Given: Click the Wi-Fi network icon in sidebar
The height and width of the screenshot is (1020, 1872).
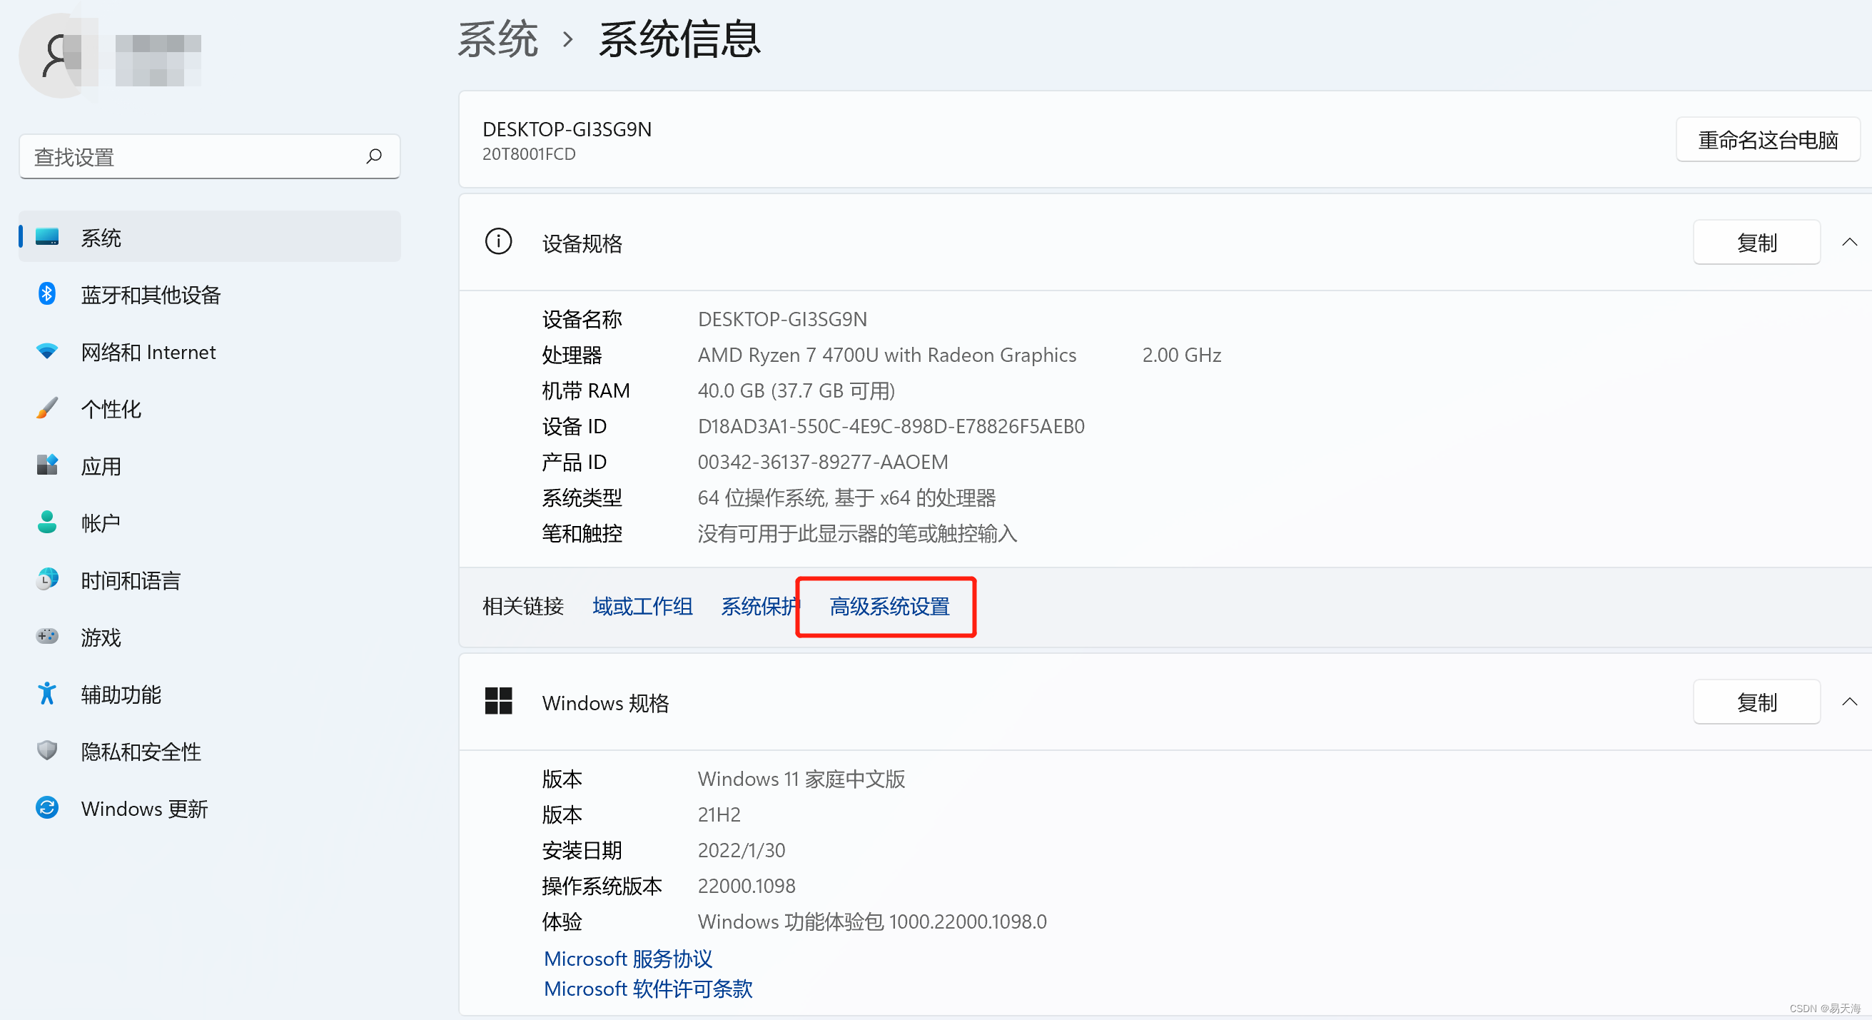Looking at the screenshot, I should [47, 351].
